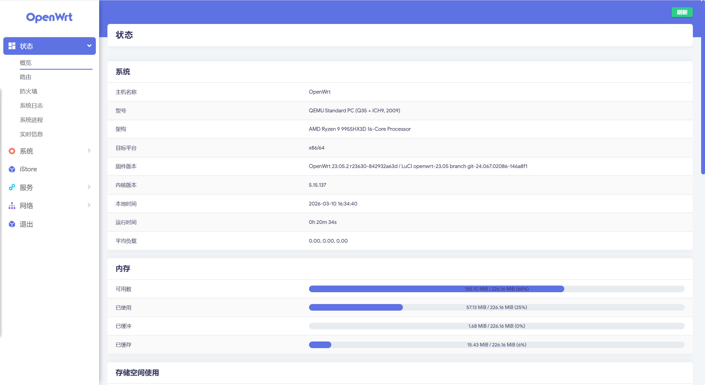Open the 概览 submenu item
Viewport: 705px width, 385px height.
pyautogui.click(x=26, y=63)
